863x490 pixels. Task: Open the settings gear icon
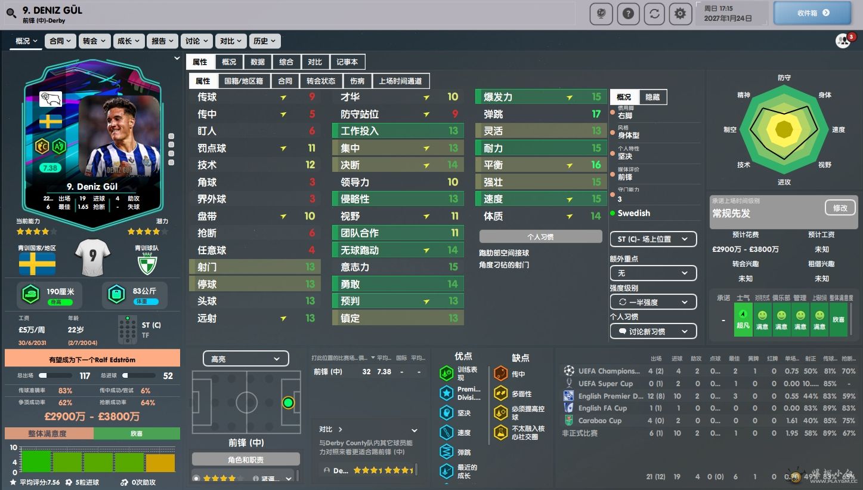click(680, 14)
